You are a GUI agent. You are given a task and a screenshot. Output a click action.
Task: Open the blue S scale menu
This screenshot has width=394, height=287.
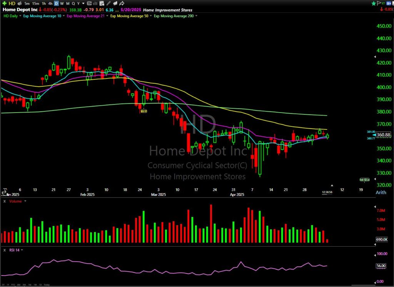(388, 3)
